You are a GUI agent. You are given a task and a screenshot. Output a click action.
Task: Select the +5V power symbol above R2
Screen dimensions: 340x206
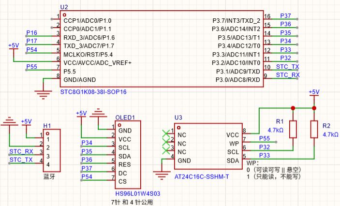(x=313, y=93)
